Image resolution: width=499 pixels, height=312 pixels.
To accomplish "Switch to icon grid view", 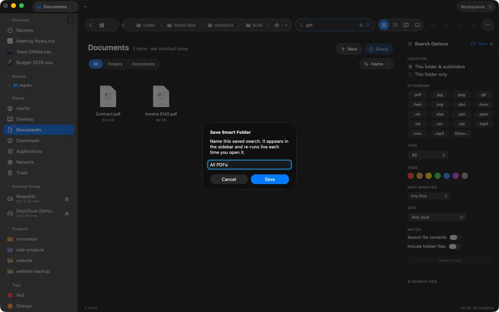I will 384,25.
